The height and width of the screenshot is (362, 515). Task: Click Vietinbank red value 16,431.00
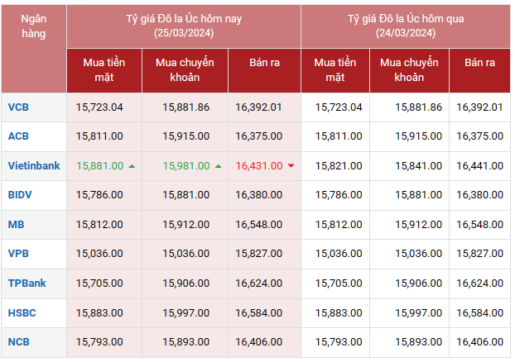click(259, 166)
